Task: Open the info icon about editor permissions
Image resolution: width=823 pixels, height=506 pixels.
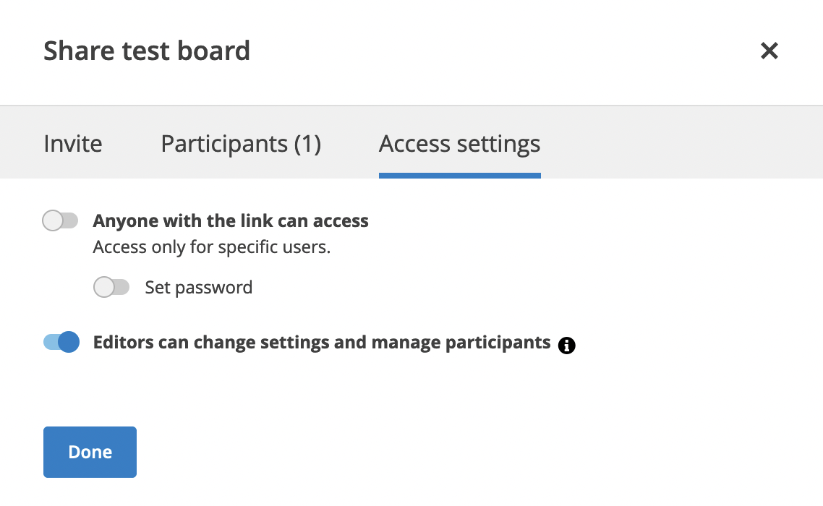Action: tap(566, 346)
